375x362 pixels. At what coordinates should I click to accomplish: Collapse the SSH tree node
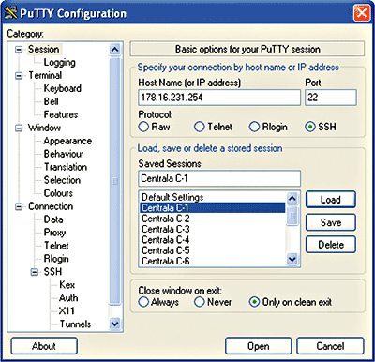(35, 272)
